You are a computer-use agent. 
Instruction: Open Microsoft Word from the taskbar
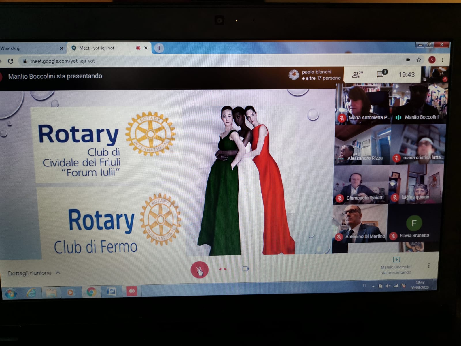point(111,292)
